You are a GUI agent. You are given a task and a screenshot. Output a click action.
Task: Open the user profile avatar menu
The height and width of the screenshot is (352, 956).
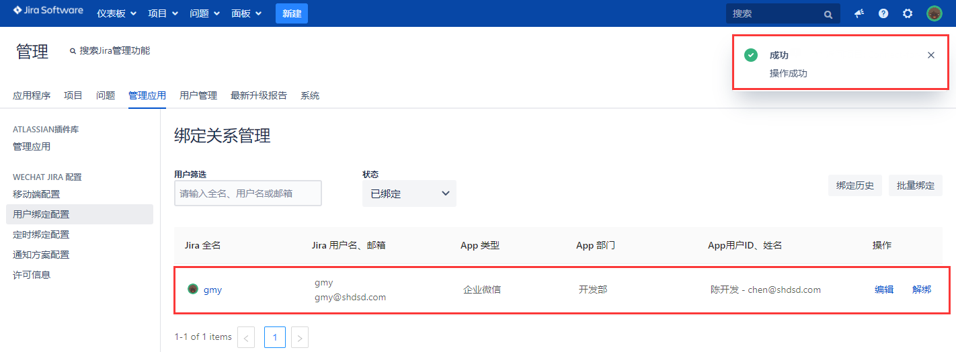click(934, 13)
